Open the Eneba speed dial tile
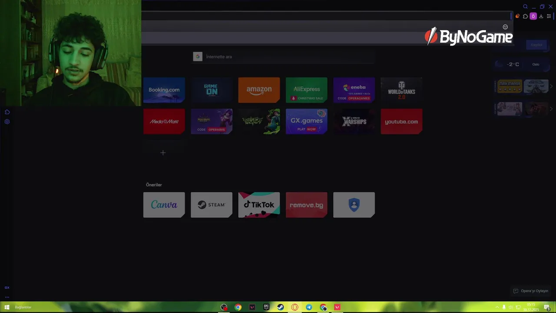 (354, 90)
